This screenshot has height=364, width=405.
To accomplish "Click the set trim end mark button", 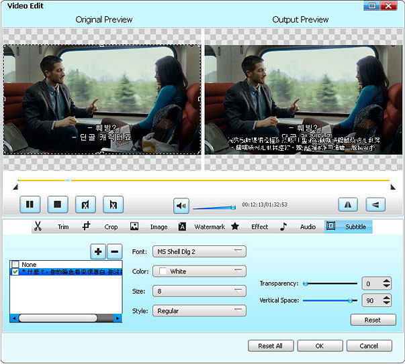I will 113,204.
